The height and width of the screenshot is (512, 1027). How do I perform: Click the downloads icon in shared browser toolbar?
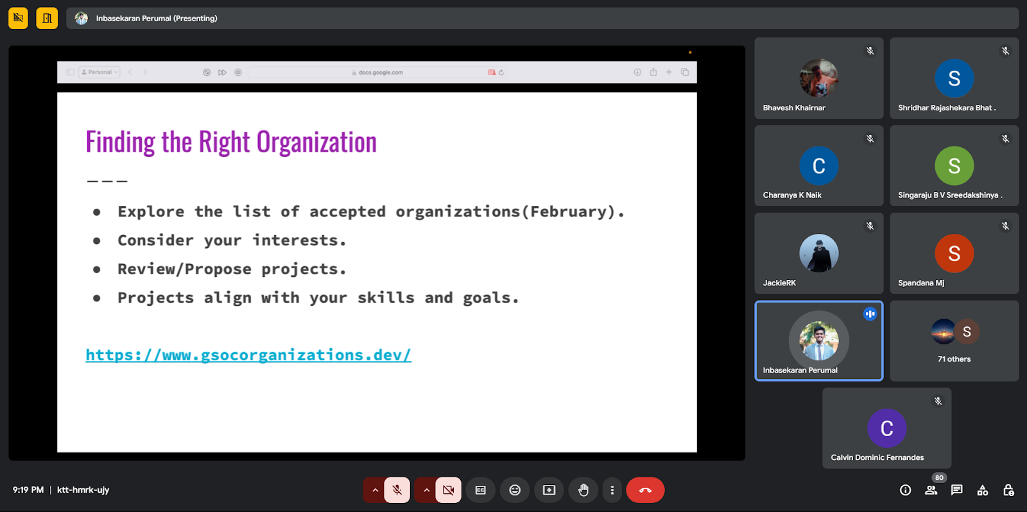tap(637, 72)
